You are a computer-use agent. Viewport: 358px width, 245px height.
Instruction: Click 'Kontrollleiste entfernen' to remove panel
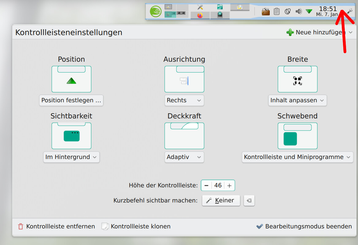pos(56,227)
